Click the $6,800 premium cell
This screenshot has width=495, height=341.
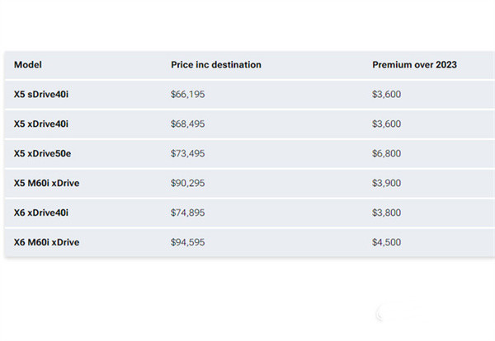click(387, 153)
